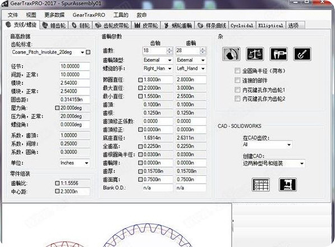The image size is (335, 247).
Task: Toggle checkbox beside pitch diameter 1.8000in
Action: (140, 80)
